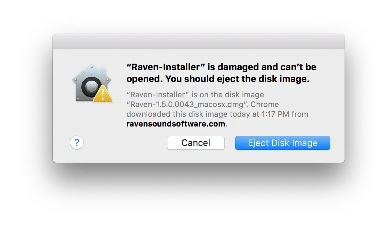Click "Raven-Installer" in the gray description
380x228 pixels.
point(158,95)
